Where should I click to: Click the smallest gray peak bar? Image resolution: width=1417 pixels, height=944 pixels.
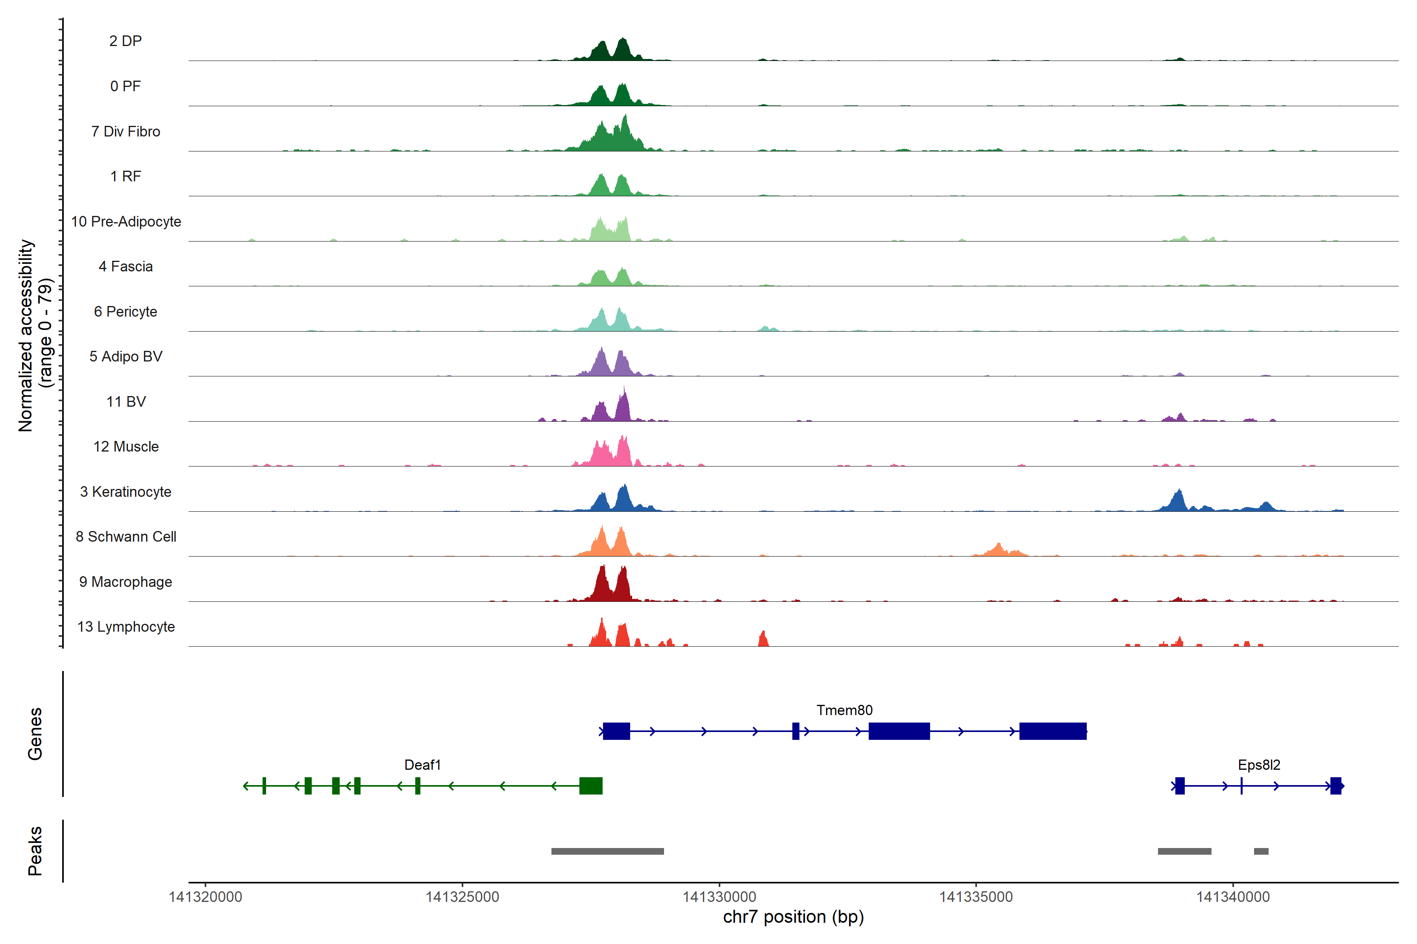tap(1261, 851)
